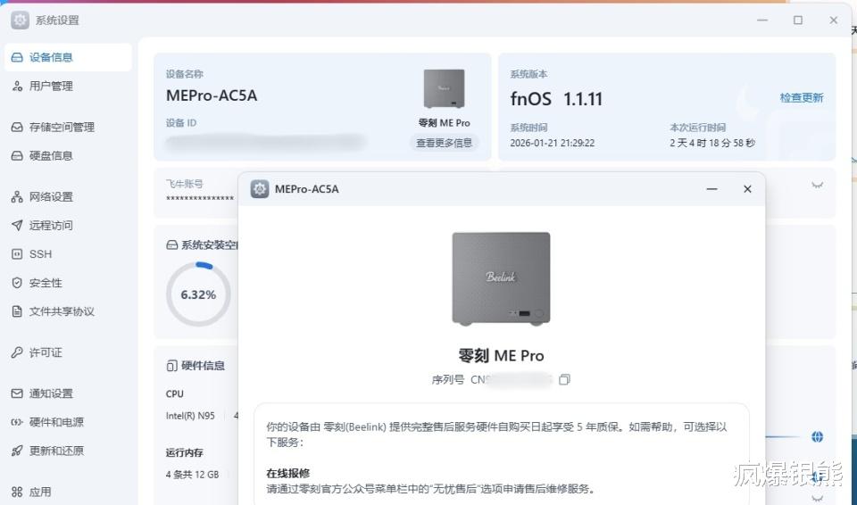
Task: Click the 应用 grid icon
Action: click(17, 492)
